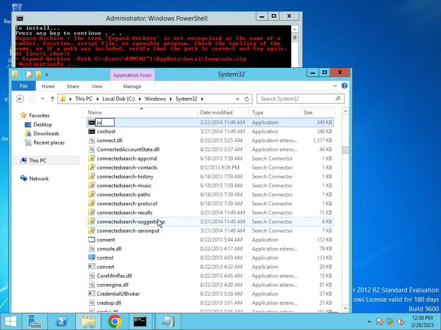Click the Explorer Help question mark icon
The width and height of the screenshot is (441, 330).
tap(344, 86)
